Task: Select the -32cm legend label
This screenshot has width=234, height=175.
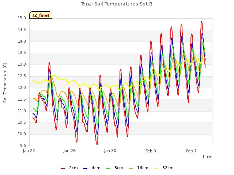Action: [167, 168]
